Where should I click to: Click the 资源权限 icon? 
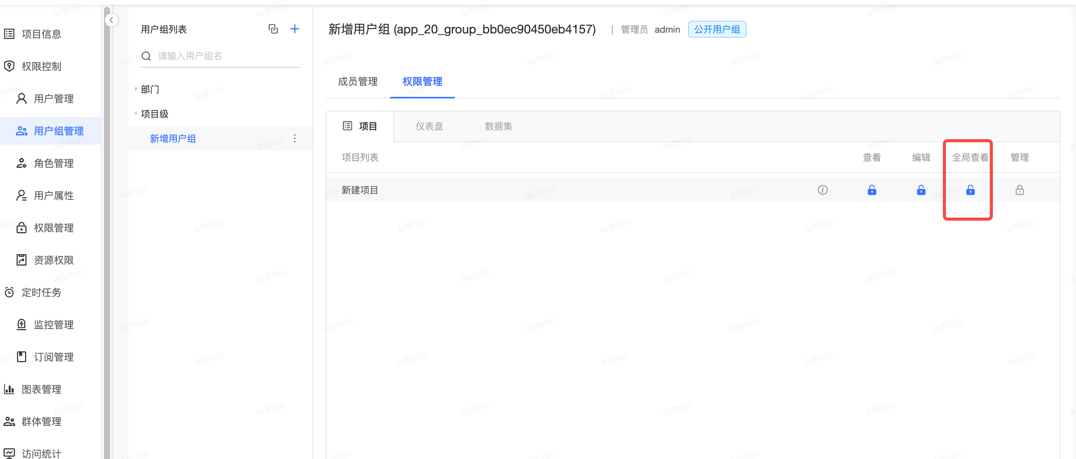coord(21,260)
